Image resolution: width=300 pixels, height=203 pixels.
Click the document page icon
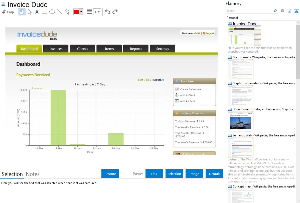289,11
